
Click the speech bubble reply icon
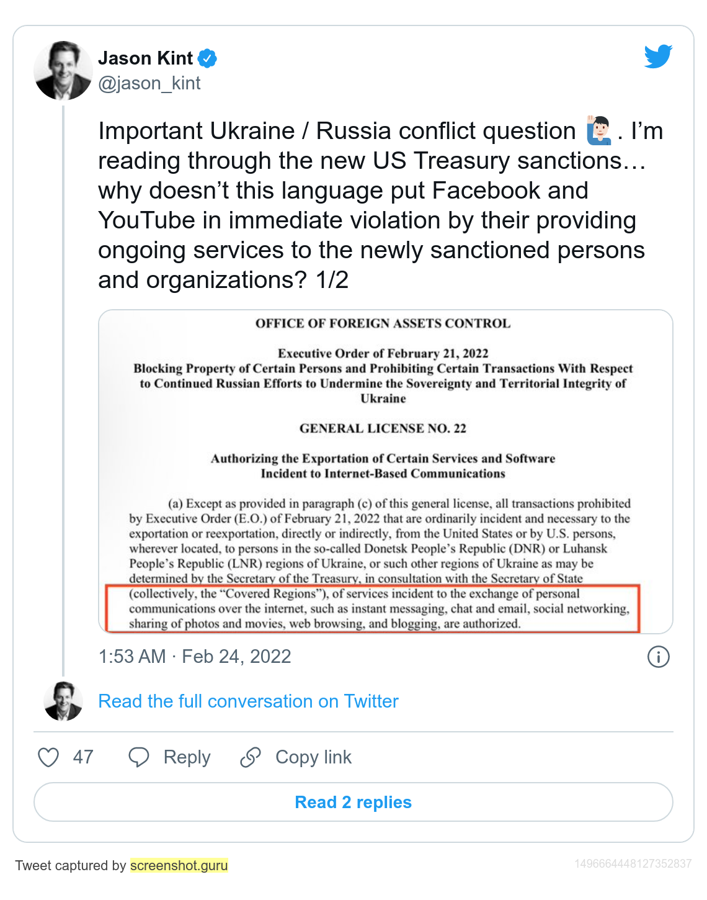pos(139,757)
